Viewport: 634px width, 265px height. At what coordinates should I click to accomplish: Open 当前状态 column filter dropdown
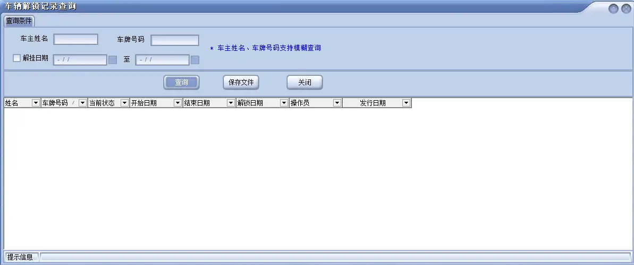124,103
